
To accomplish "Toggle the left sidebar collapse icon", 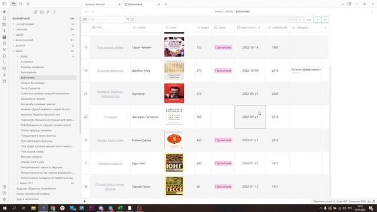I will coord(4,4).
